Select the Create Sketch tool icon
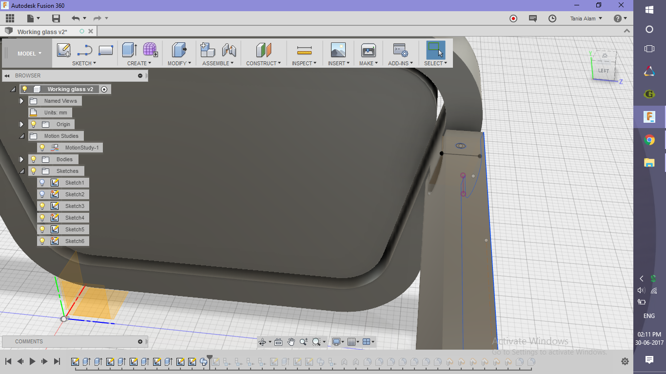The width and height of the screenshot is (666, 374). pyautogui.click(x=64, y=50)
